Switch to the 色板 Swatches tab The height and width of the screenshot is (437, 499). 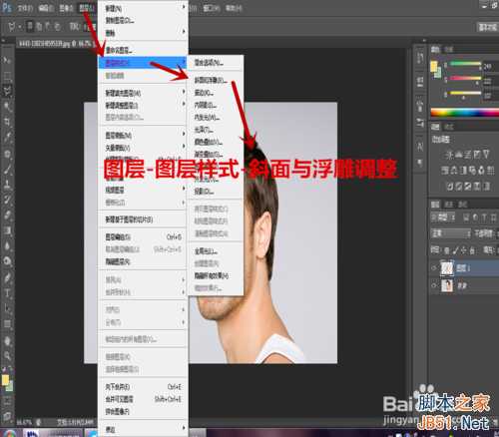coord(449,50)
